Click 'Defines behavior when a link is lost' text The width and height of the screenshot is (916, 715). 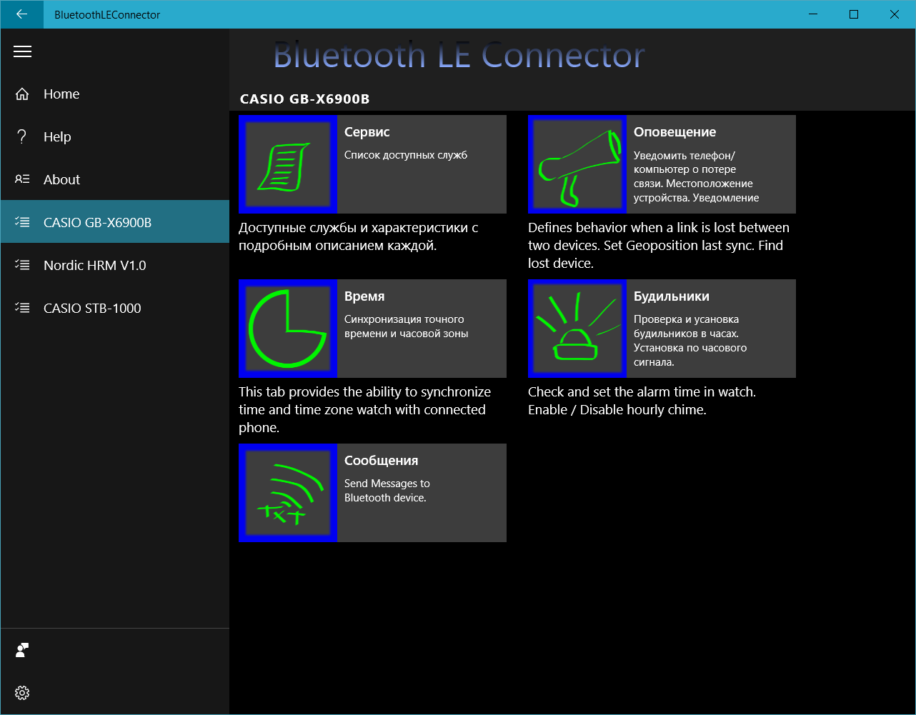tap(659, 245)
